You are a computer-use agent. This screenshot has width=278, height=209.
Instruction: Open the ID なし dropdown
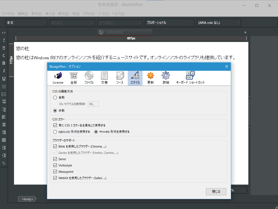(x=72, y=23)
